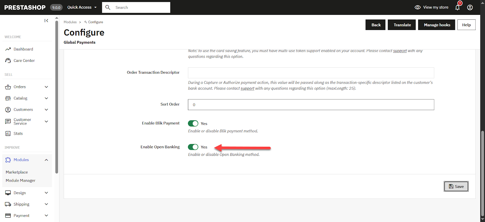
Task: Click the Shipping truck icon
Action: click(x=8, y=204)
